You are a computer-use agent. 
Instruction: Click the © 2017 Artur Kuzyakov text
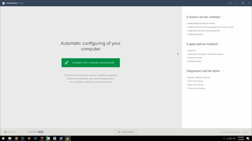tap(231, 132)
